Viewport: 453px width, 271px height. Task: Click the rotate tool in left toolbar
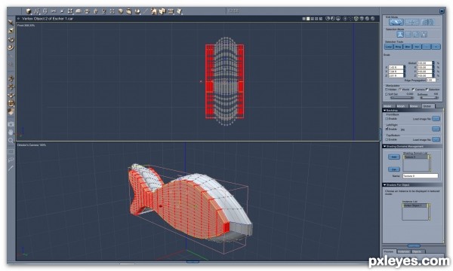coord(11,39)
